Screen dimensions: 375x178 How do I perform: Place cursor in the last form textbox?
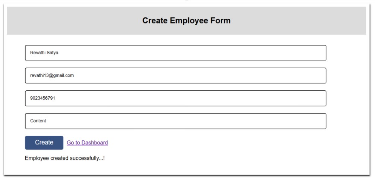tap(176, 121)
